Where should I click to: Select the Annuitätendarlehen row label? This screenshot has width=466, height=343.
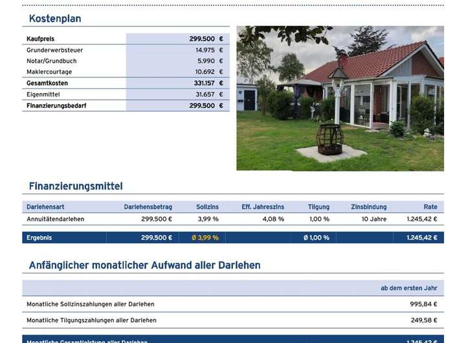tap(56, 219)
